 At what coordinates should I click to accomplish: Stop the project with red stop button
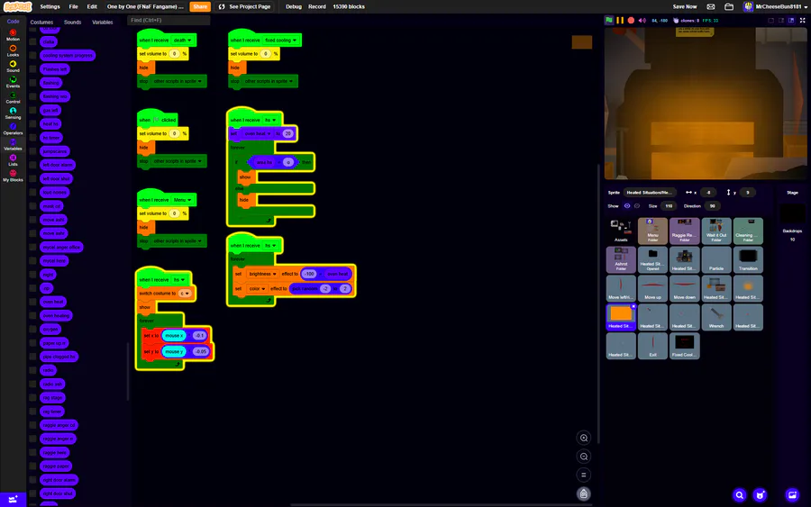631,20
